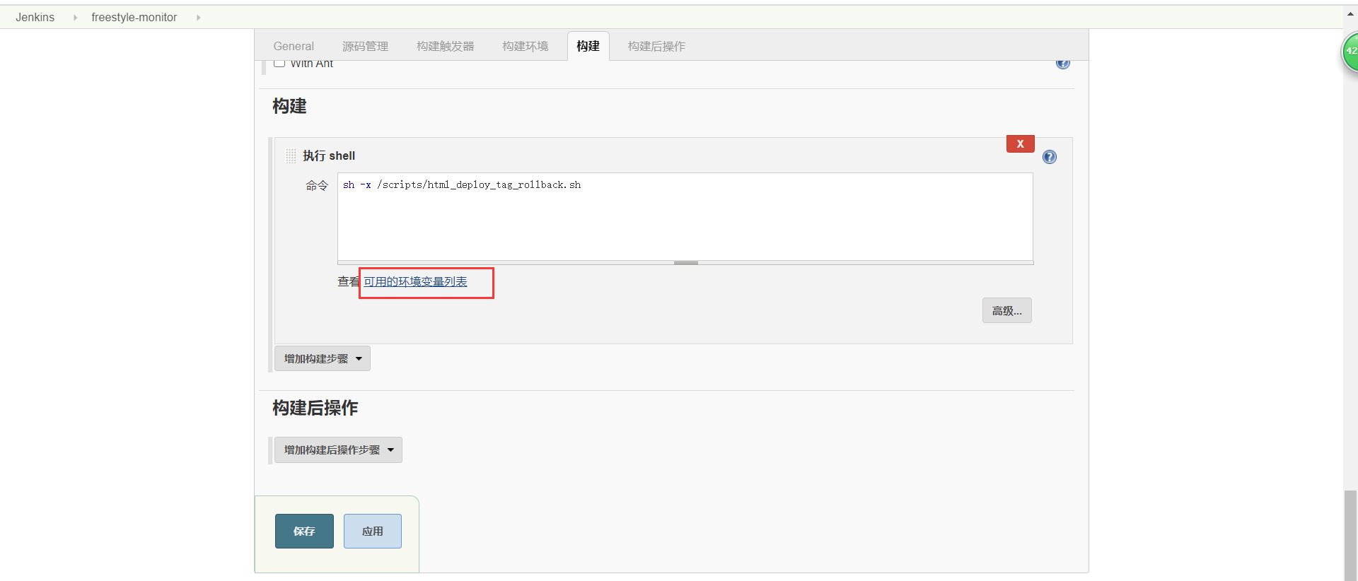Open help for the execute shell step
The image size is (1358, 581).
pos(1050,157)
